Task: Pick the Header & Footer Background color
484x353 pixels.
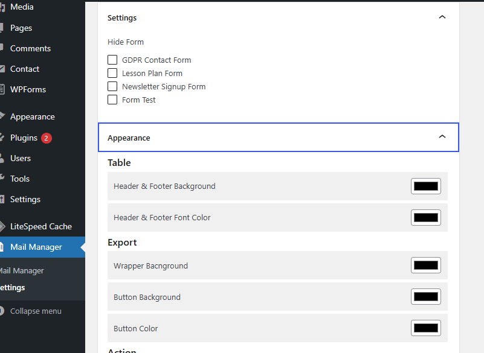Action: (426, 186)
